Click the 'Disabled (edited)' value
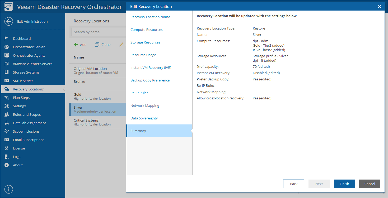The width and height of the screenshot is (388, 198). point(266,73)
